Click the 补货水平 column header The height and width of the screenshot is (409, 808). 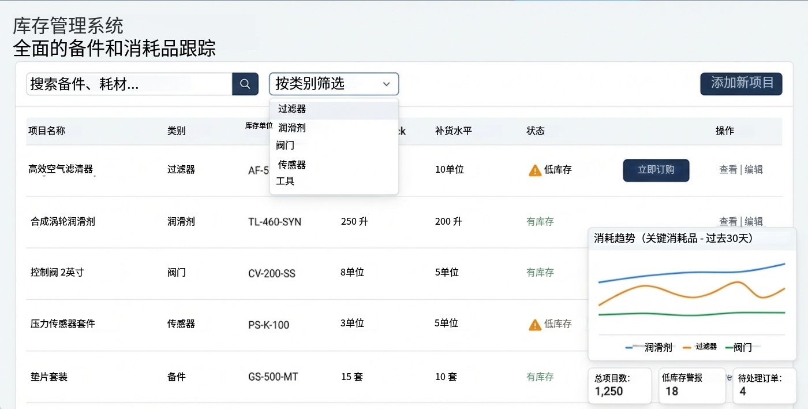coord(454,131)
